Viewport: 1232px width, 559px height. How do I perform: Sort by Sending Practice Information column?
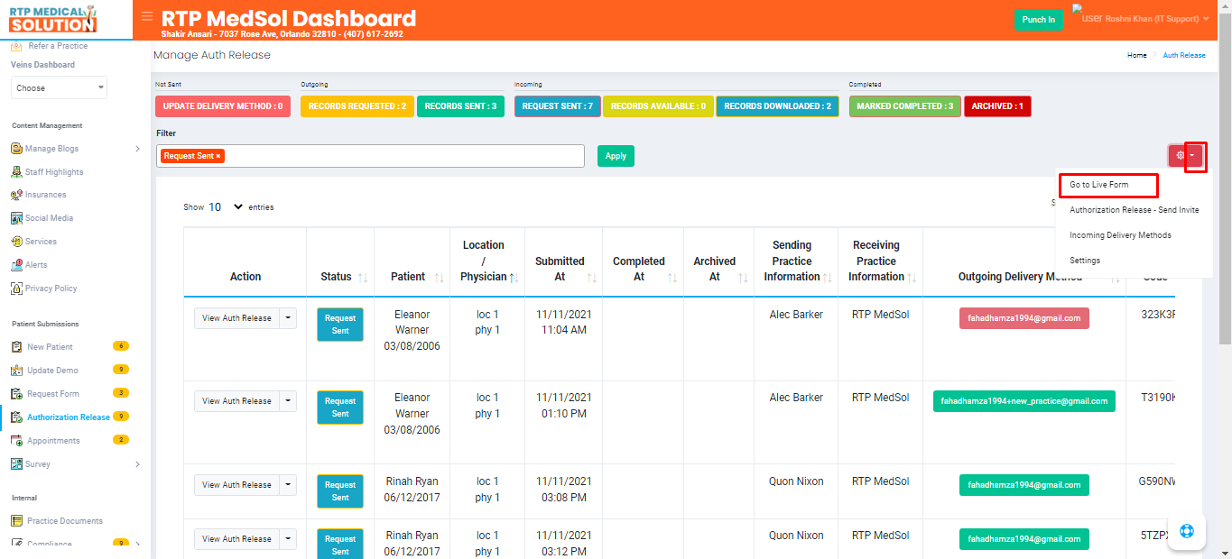click(827, 278)
